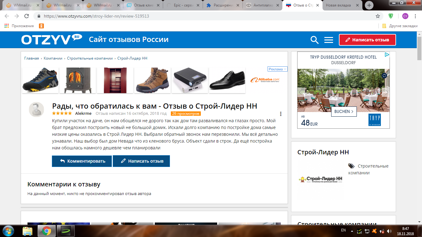
Task: Click the browser address bar URL
Action: [96, 16]
